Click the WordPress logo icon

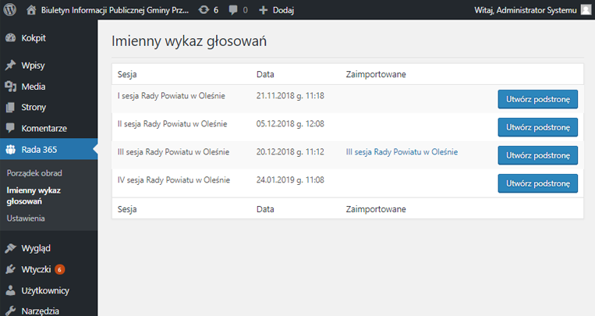coord(10,10)
